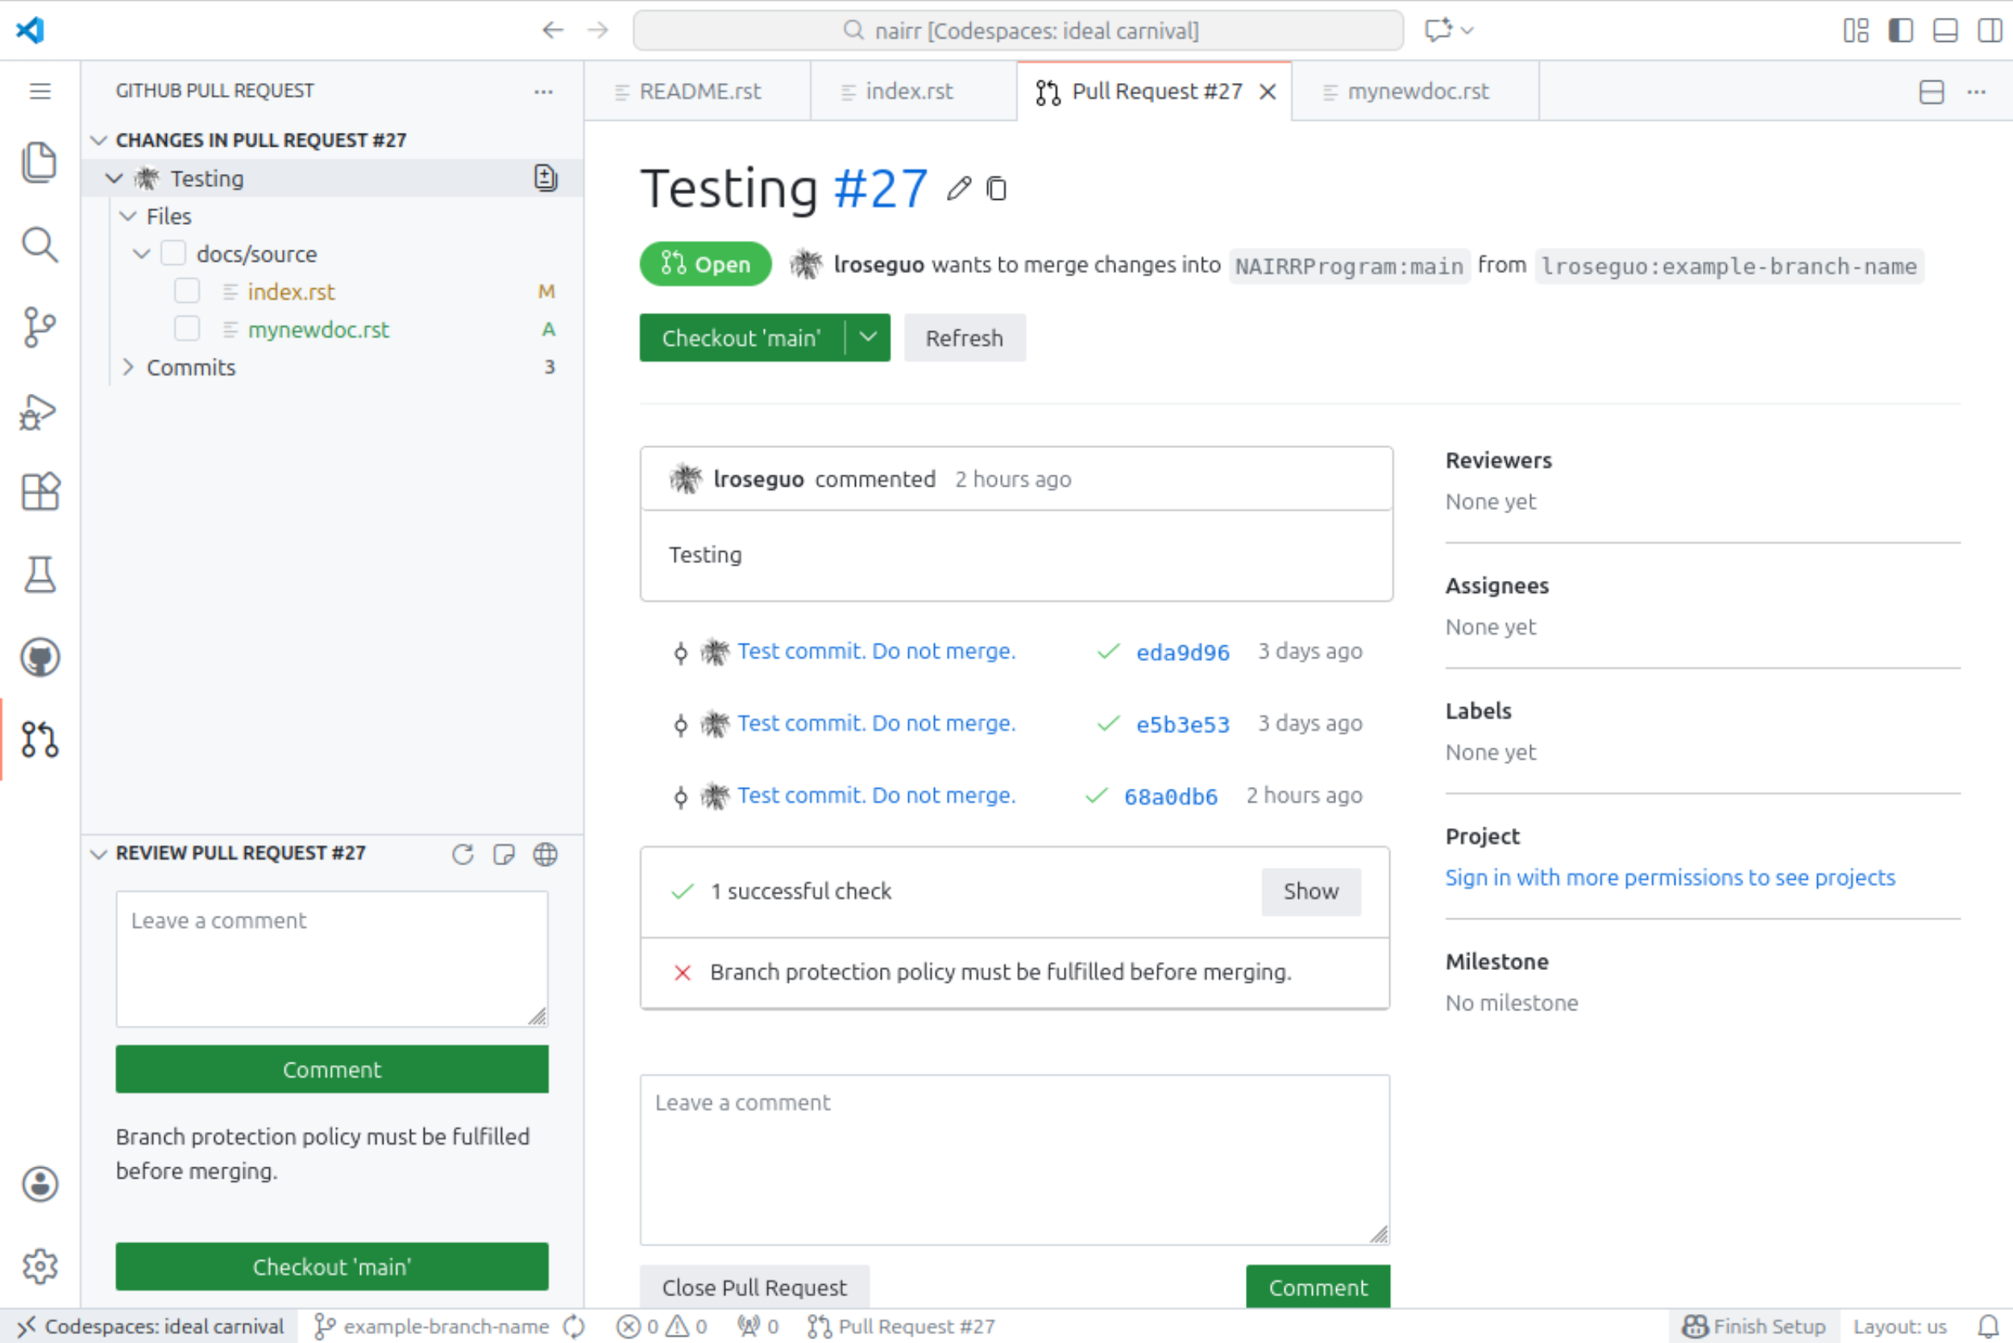This screenshot has width=2013, height=1343.
Task: Collapse the docs/source folder
Action: point(141,254)
